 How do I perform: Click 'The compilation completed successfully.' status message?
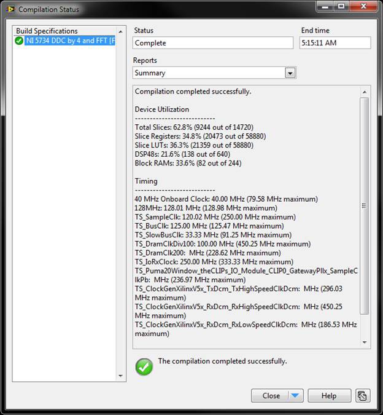pos(222,362)
